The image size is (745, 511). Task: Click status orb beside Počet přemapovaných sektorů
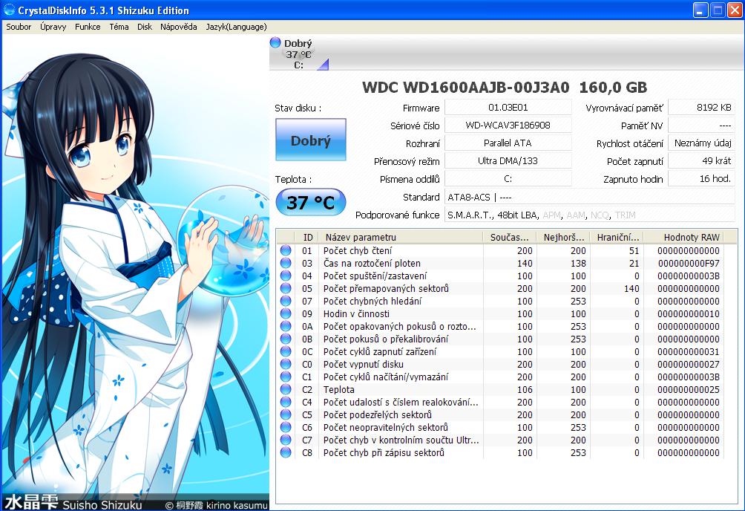(286, 288)
